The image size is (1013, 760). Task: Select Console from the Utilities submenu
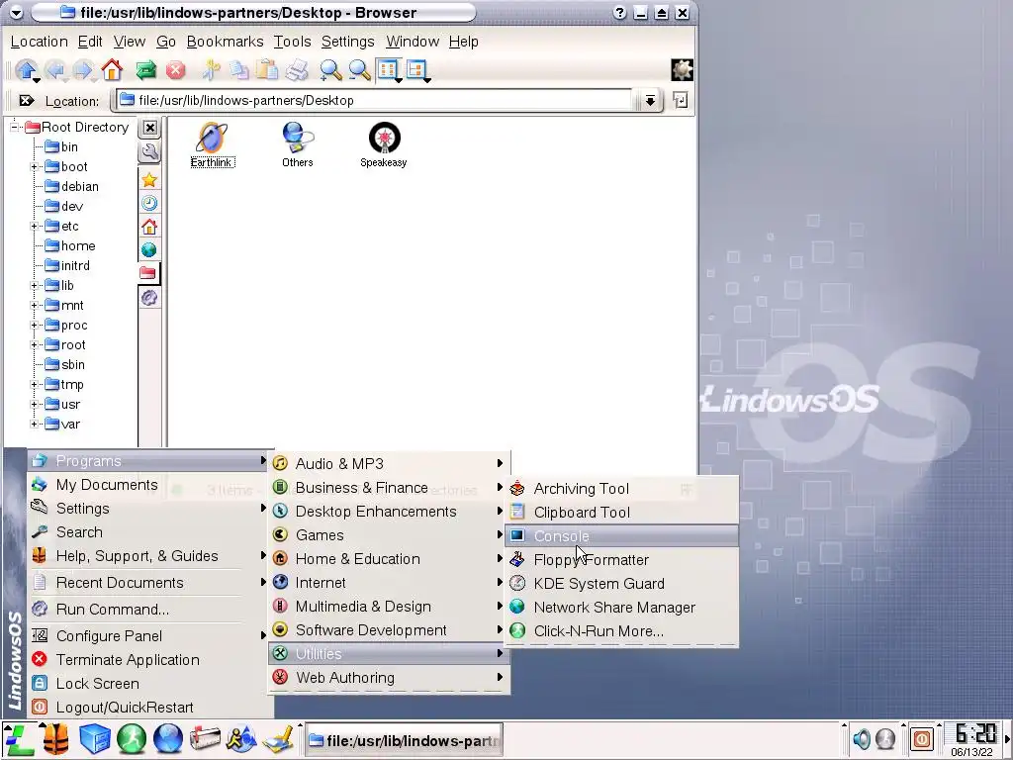point(622,535)
